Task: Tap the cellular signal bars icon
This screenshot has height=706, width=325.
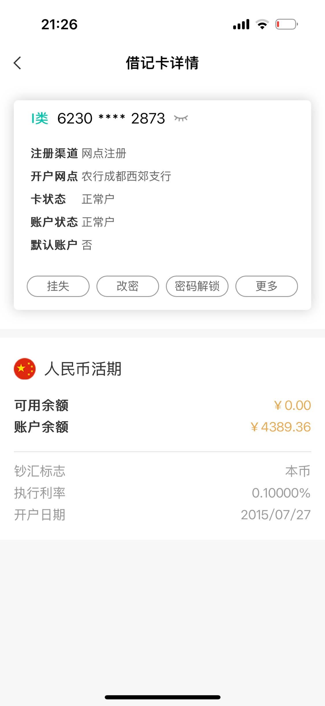Action: pyautogui.click(x=241, y=24)
